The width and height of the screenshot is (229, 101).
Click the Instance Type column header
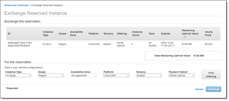coord(48,34)
